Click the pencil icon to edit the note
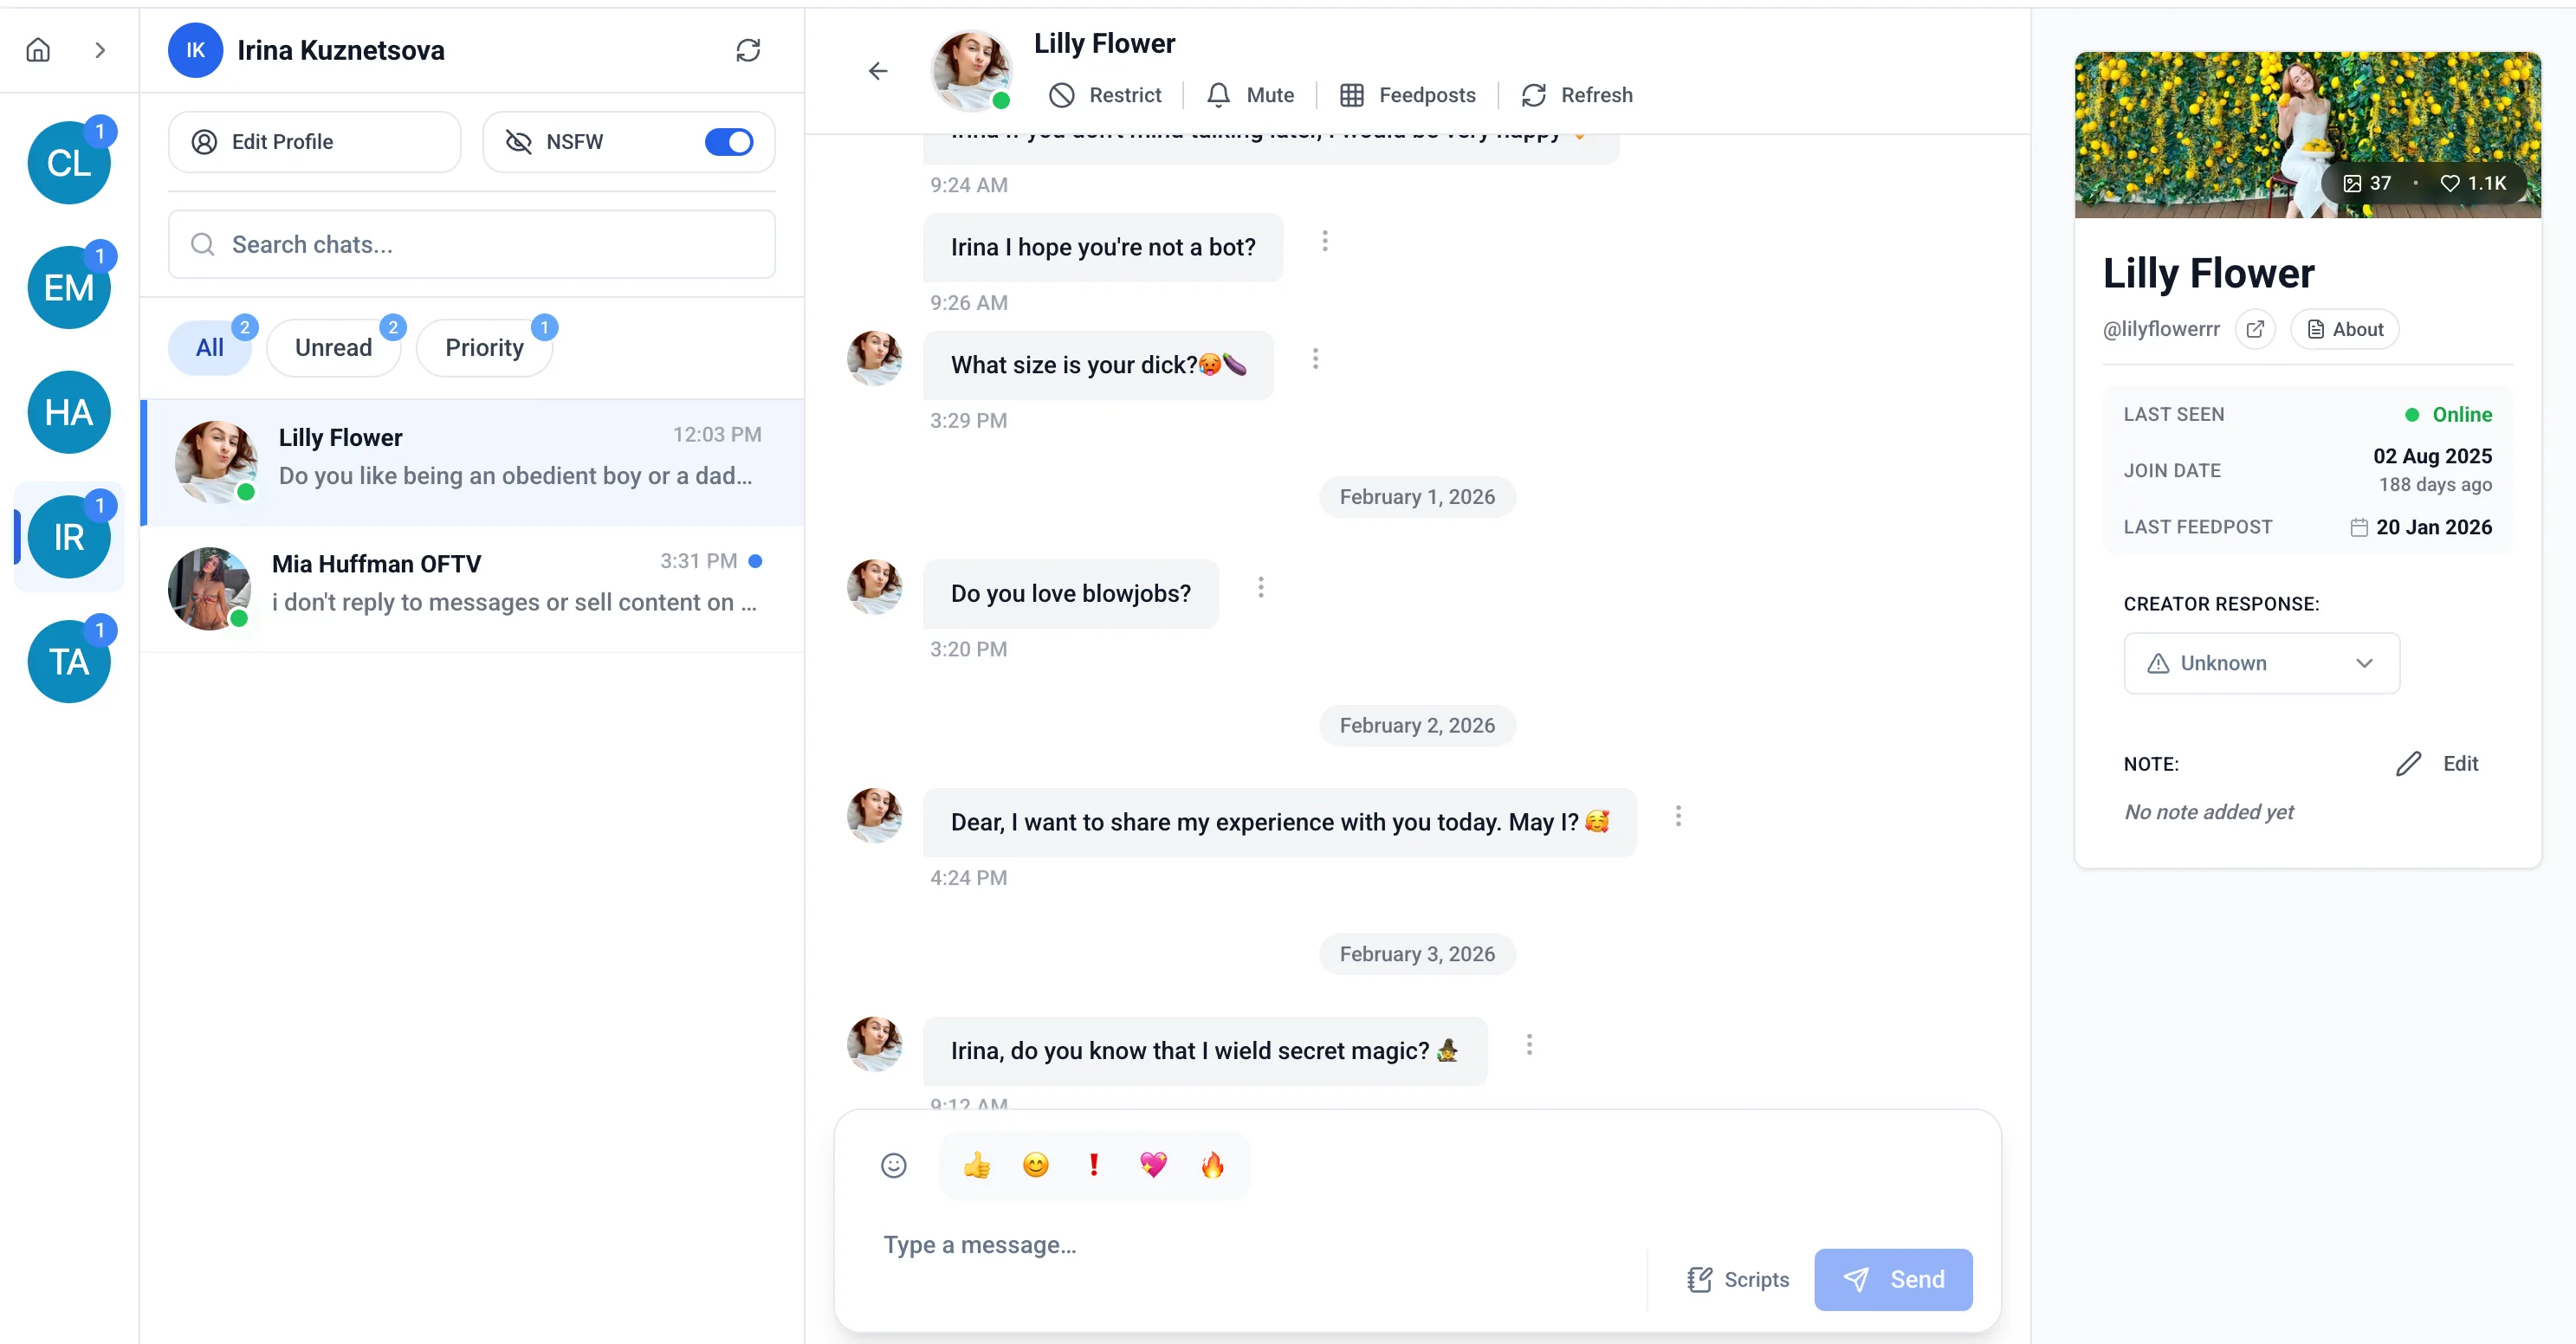This screenshot has width=2576, height=1344. coord(2410,763)
